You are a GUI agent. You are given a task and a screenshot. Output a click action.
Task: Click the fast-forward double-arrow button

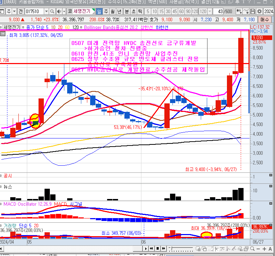pos(164,249)
